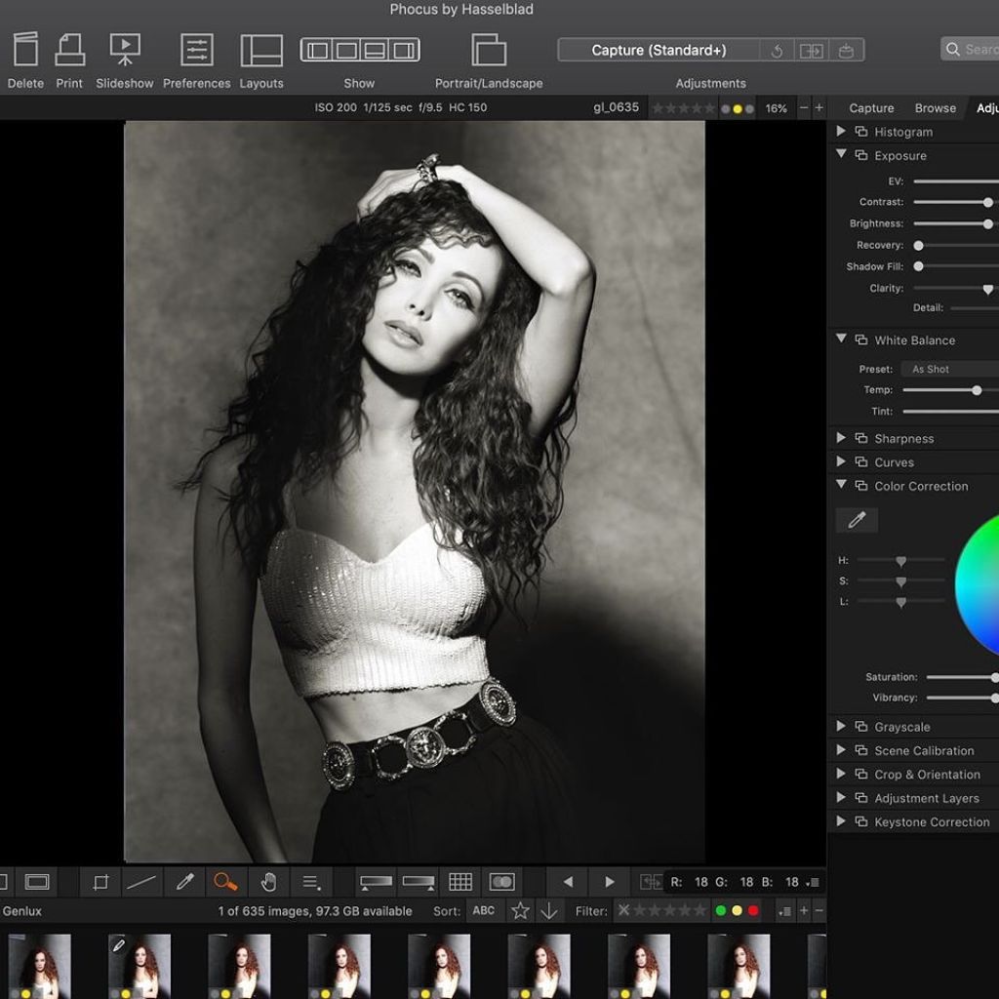
Task: Toggle the red color label filter
Action: pyautogui.click(x=752, y=911)
